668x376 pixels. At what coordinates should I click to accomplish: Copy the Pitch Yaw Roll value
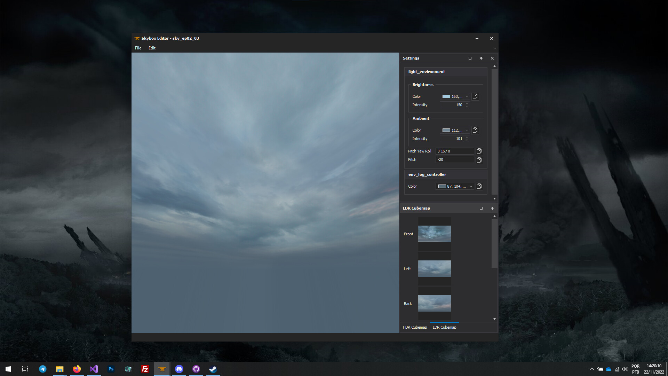[x=479, y=151]
